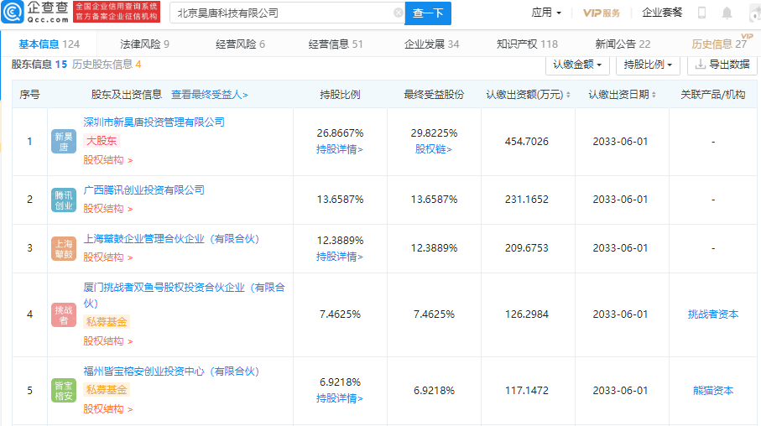Screen dimensions: 761x426
Task: Open 持股详情 for the 6.9218% shareholder
Action: pyautogui.click(x=340, y=398)
